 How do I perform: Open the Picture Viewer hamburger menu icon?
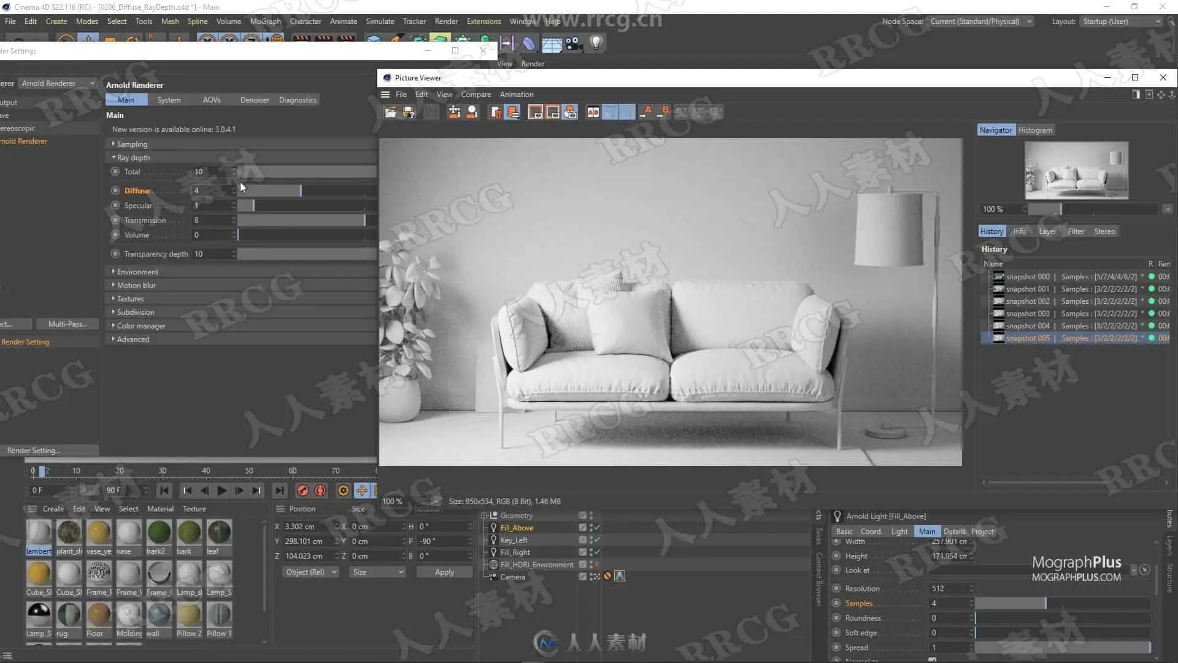(385, 95)
